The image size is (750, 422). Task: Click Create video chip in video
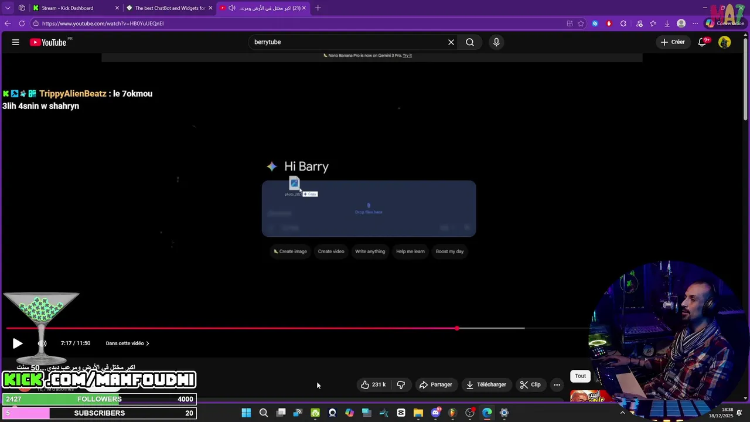[x=331, y=251]
